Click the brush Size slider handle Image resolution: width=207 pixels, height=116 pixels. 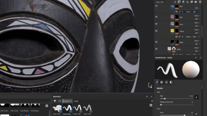pos(165,99)
